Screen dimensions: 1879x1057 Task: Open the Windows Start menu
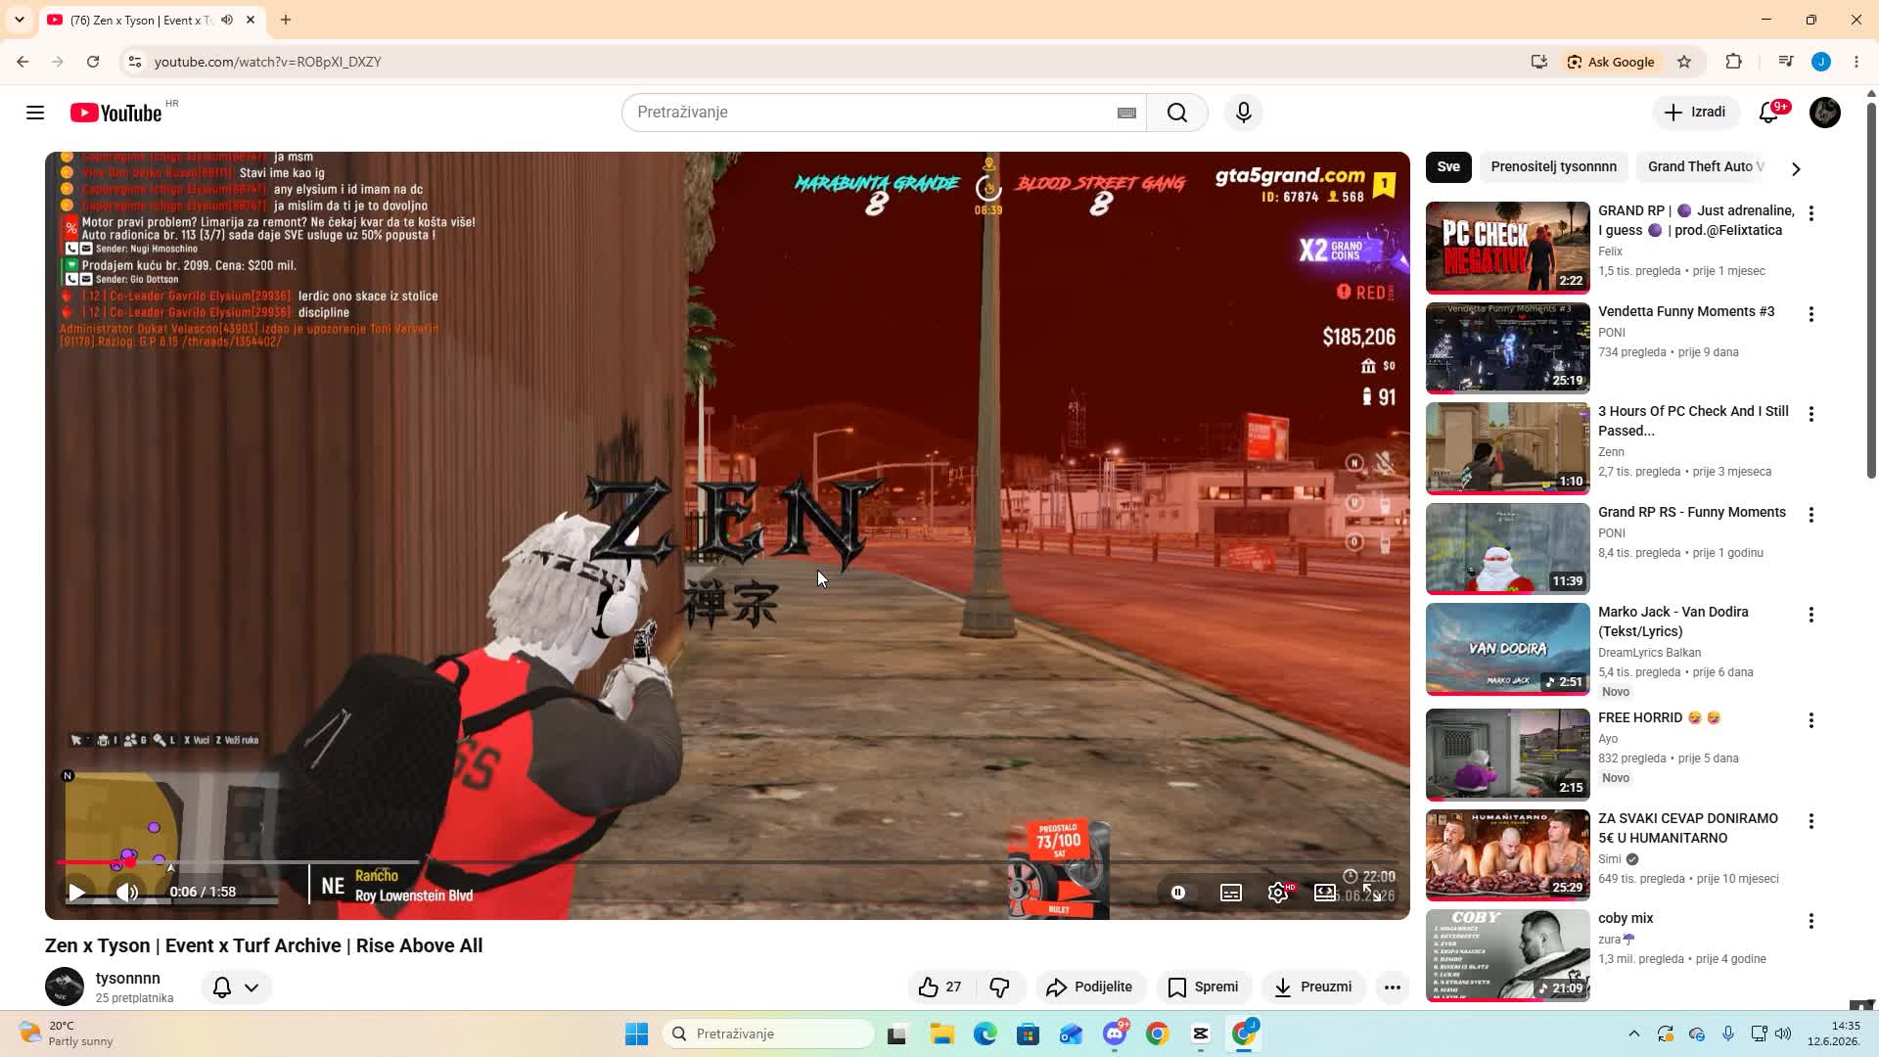point(636,1034)
